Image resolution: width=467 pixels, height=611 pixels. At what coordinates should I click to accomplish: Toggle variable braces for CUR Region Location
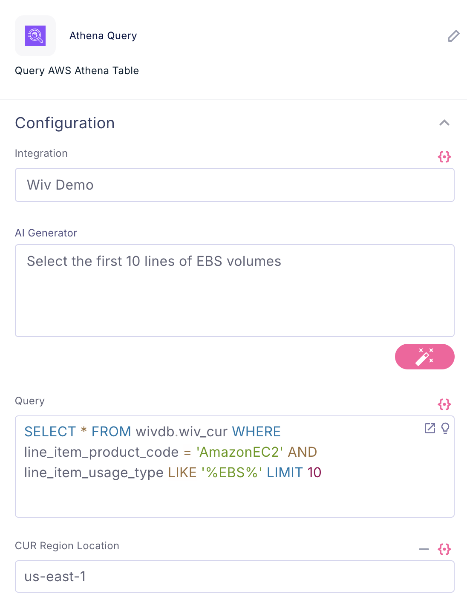[444, 549]
